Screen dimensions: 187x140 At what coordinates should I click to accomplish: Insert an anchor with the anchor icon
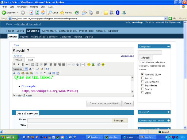(x=77, y=65)
